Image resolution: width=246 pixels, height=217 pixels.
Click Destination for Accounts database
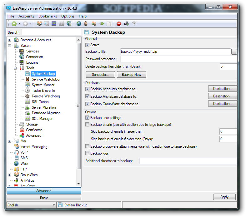(223, 89)
